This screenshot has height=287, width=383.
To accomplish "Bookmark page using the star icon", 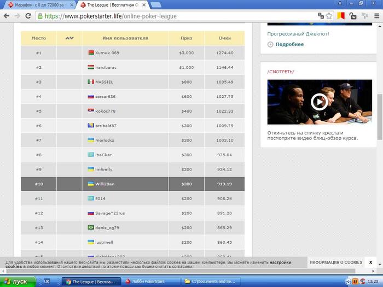I will click(329, 16).
